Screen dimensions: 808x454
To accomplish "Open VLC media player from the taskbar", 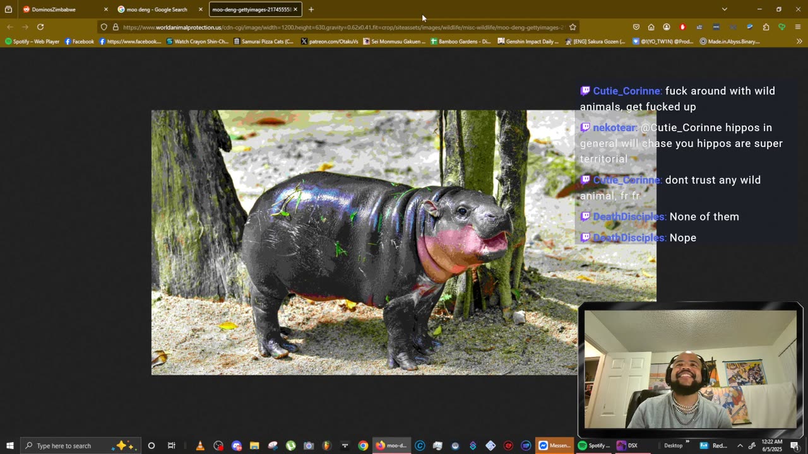I will coord(200,446).
